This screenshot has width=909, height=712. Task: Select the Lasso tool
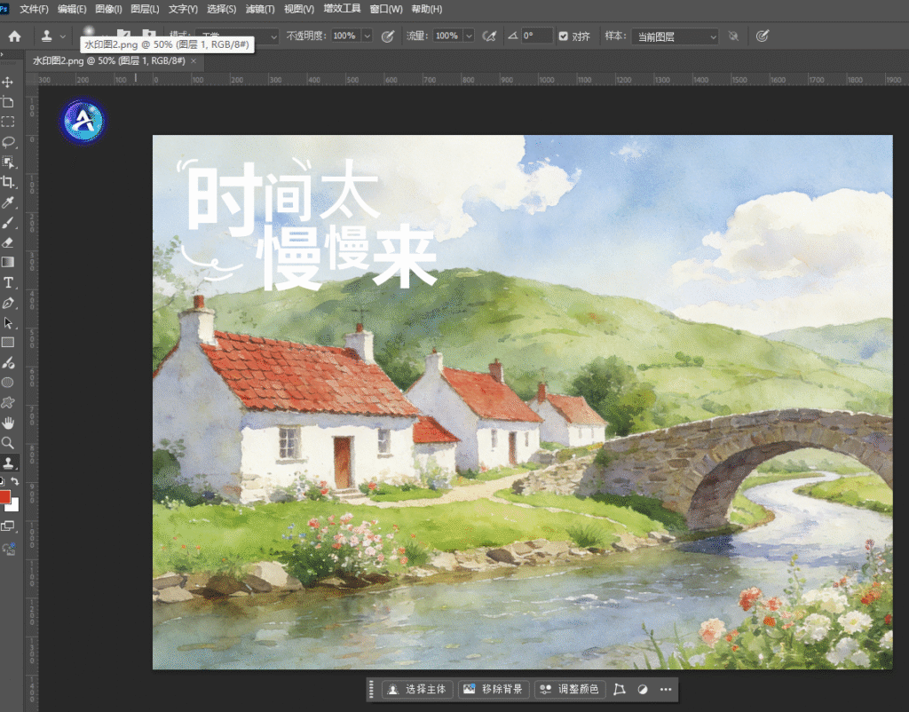click(x=7, y=143)
